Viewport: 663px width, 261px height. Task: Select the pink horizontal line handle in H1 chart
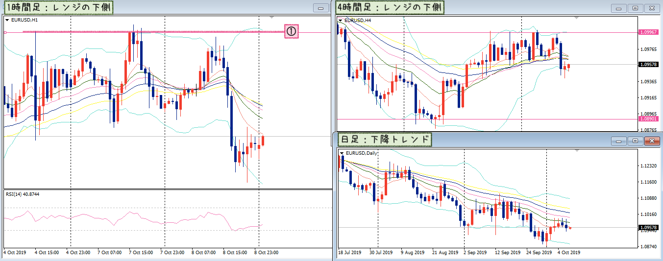pos(5,32)
